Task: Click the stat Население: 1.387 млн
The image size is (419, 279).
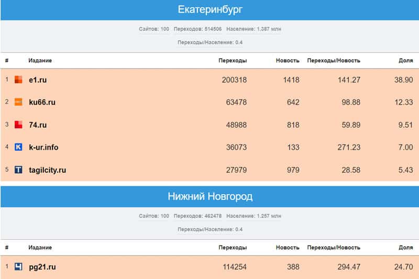Action: click(253, 29)
